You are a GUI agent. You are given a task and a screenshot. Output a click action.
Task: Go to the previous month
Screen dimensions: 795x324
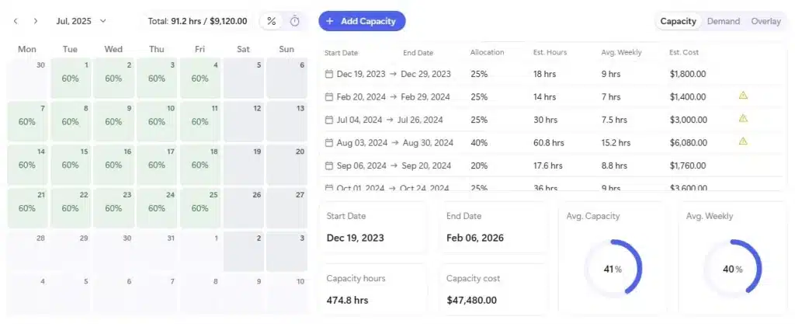(x=16, y=21)
